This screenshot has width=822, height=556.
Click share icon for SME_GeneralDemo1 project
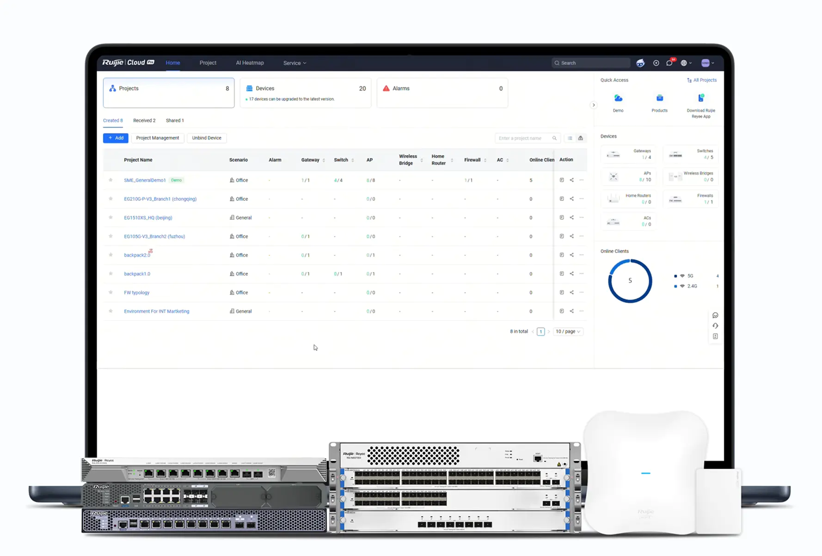tap(571, 180)
